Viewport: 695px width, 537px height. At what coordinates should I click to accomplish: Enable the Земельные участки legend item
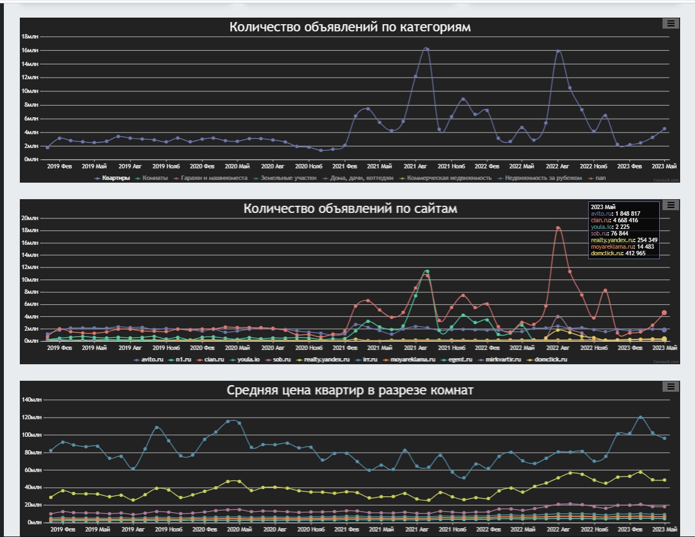(x=288, y=178)
